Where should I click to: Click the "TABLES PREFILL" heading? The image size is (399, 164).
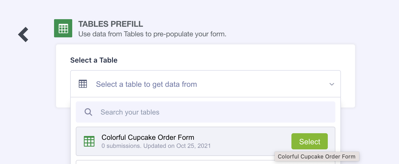[111, 24]
